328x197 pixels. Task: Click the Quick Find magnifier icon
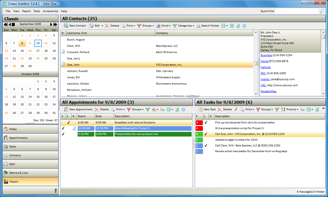pyautogui.click(x=322, y=11)
